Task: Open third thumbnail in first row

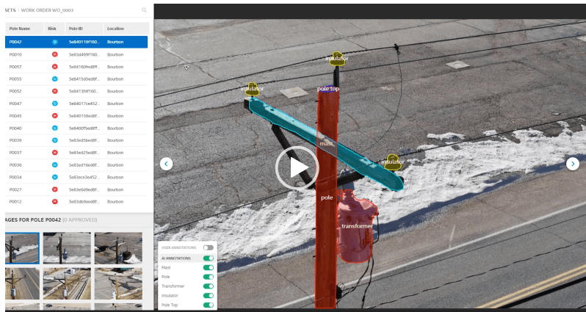Action: coord(118,248)
